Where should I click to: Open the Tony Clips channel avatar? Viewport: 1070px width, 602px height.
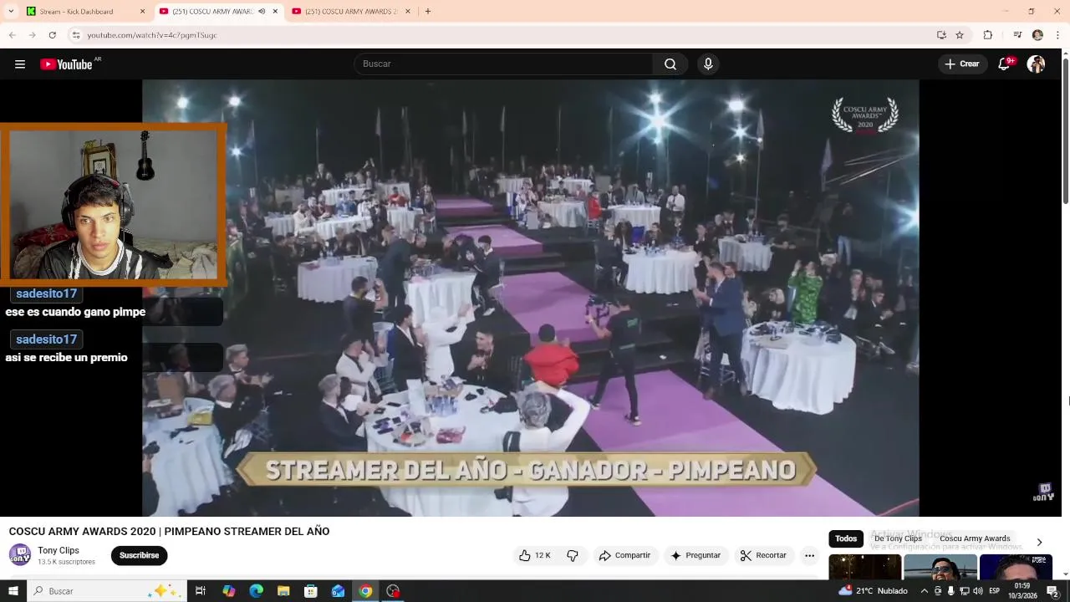pos(20,555)
